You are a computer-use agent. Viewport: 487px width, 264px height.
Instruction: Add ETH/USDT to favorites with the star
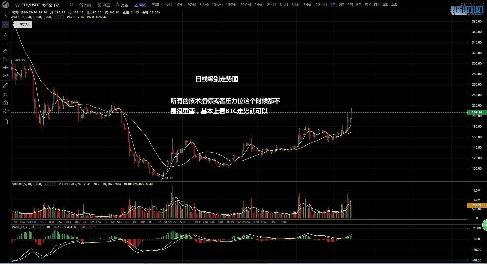[18, 5]
